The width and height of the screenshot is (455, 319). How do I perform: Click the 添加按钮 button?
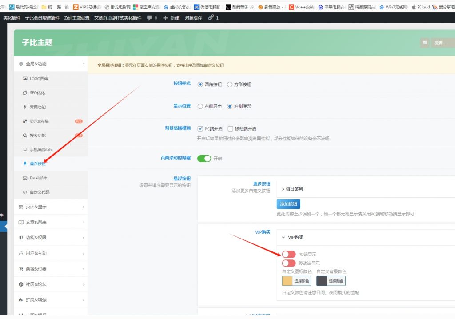click(x=289, y=204)
